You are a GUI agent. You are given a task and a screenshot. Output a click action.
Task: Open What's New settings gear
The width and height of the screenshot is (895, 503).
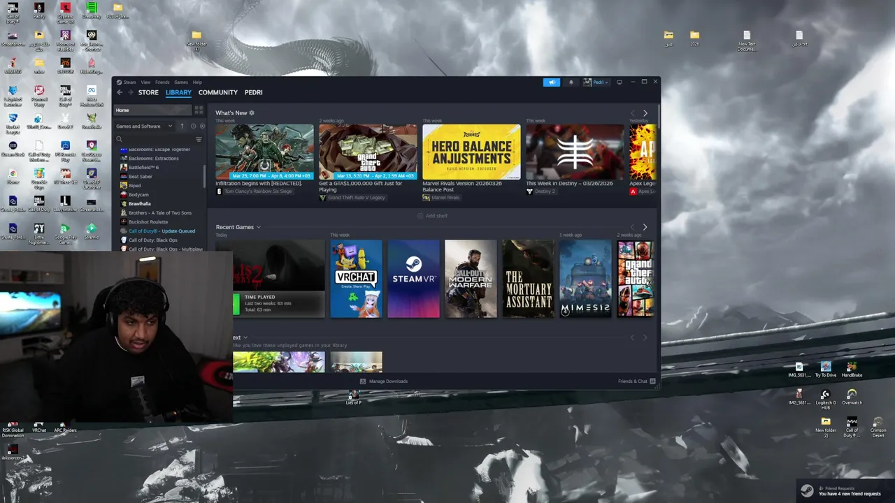pos(252,112)
